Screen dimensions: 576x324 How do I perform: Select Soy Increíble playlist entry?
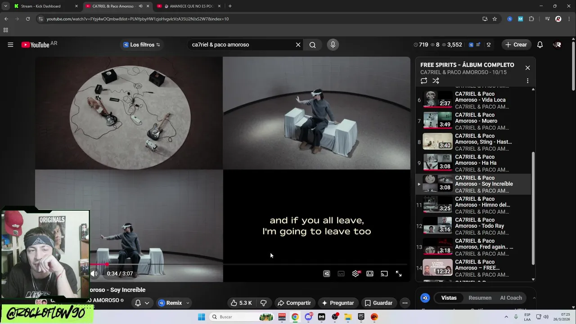click(x=473, y=184)
